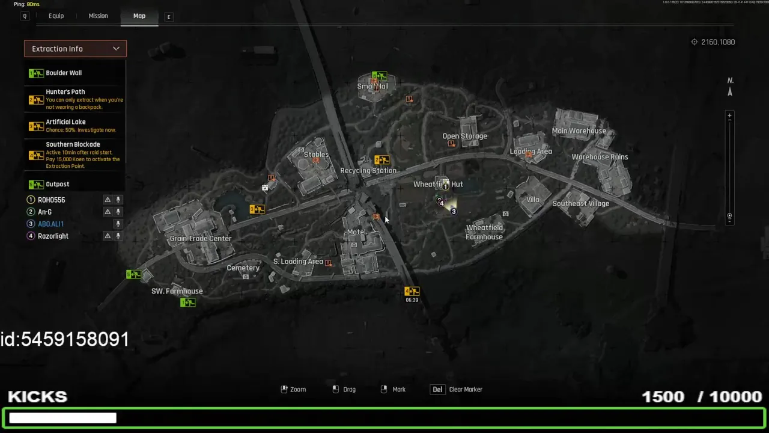Select yellow extraction marker 4 above 06:39 timer
769x433 pixels.
(412, 292)
